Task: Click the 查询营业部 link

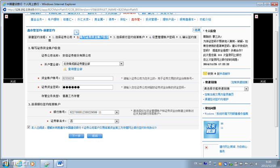Action: 75,69
